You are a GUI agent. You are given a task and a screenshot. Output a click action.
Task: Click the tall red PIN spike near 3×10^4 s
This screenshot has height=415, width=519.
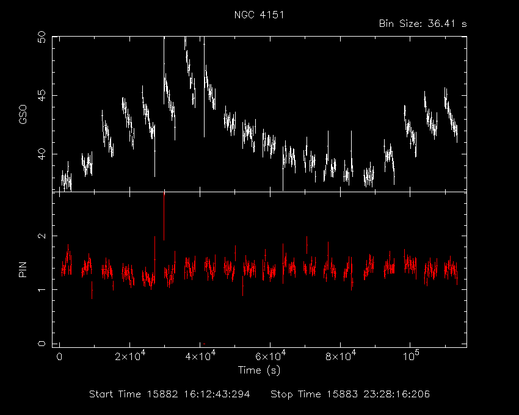coord(164,216)
